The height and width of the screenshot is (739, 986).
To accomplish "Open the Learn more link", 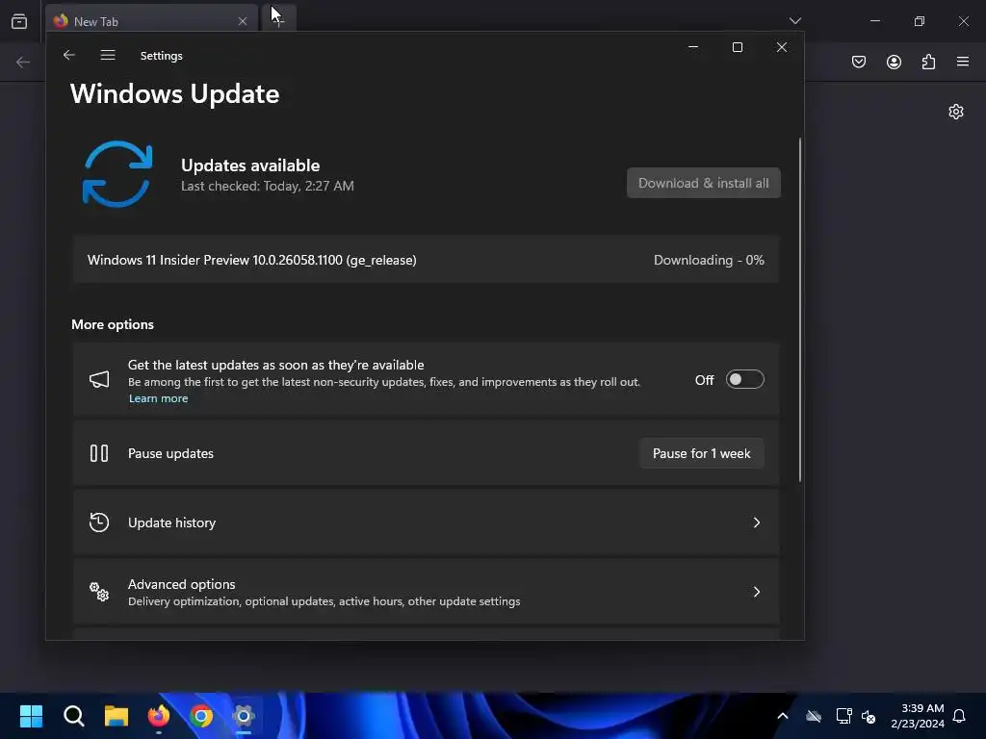I will [159, 398].
